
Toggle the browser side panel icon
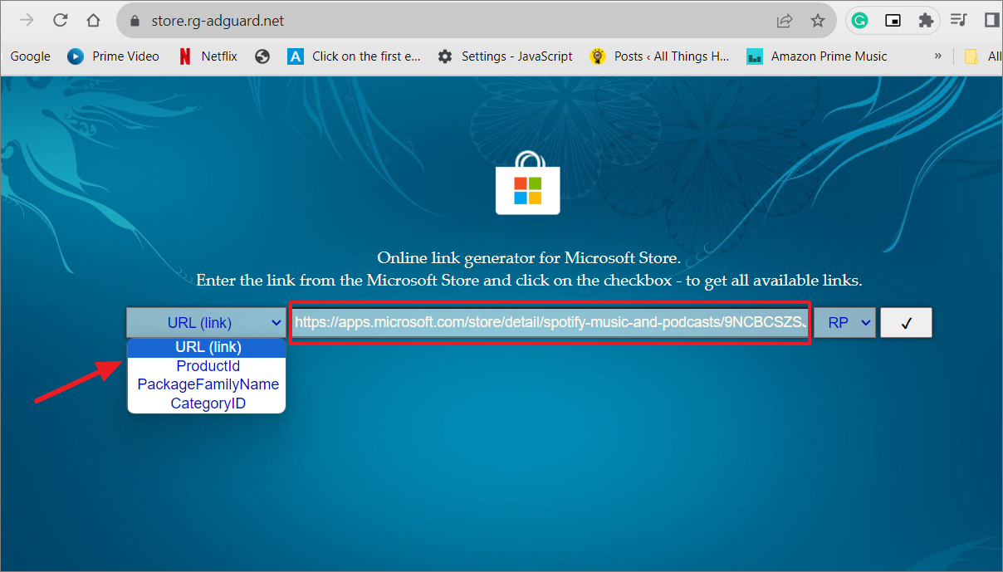click(991, 21)
